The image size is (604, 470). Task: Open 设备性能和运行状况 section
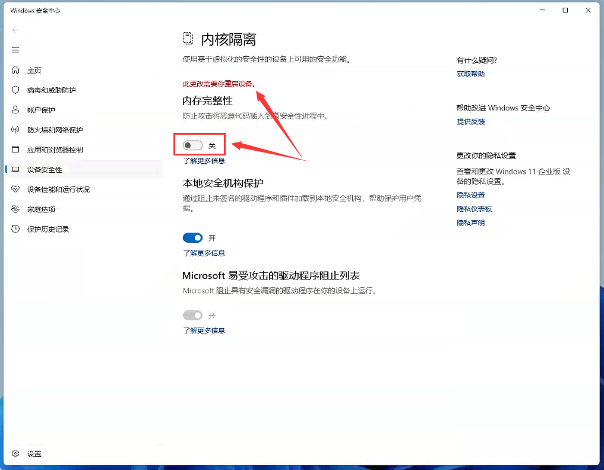(x=58, y=189)
